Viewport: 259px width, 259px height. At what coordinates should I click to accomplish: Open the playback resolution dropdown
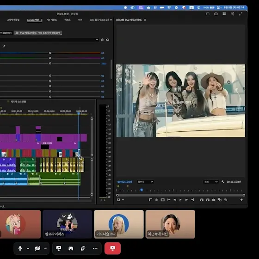tap(211, 182)
